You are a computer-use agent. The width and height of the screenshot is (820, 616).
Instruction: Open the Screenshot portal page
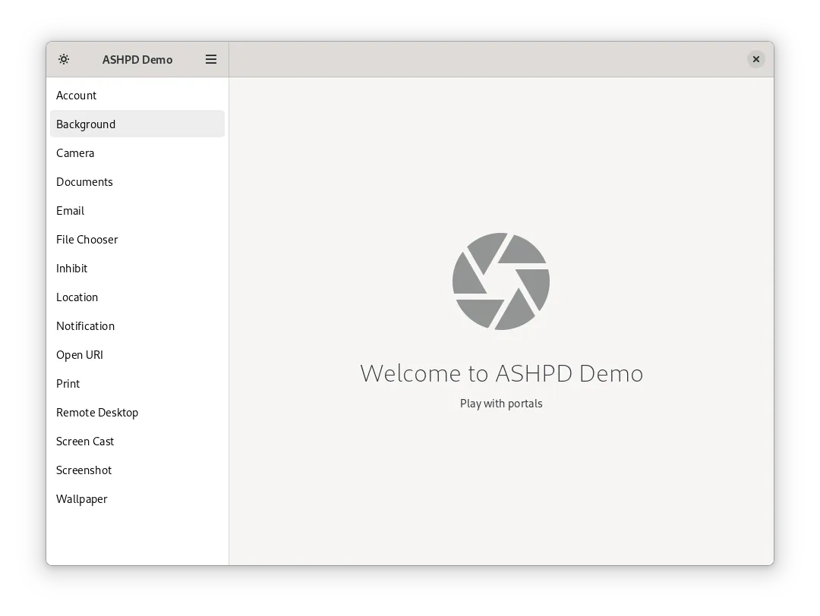click(x=84, y=470)
